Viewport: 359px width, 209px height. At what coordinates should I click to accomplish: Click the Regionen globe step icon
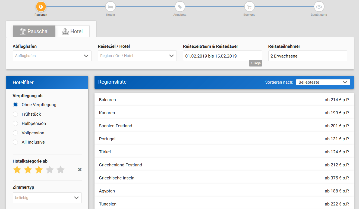pyautogui.click(x=41, y=7)
